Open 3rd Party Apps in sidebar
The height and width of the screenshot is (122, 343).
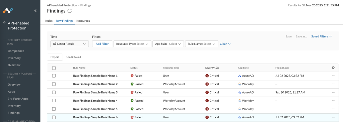pyautogui.click(x=18, y=99)
